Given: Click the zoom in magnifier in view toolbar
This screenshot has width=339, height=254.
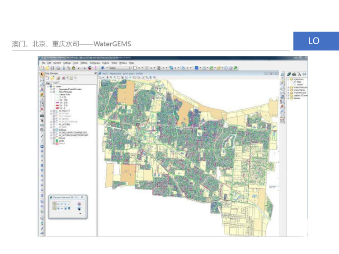Looking at the screenshot, I should (111, 78).
